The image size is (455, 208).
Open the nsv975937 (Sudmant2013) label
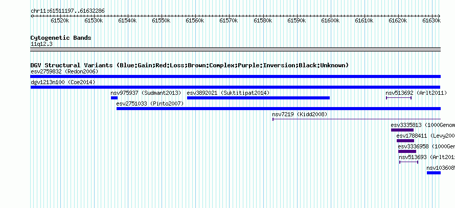tap(146, 93)
